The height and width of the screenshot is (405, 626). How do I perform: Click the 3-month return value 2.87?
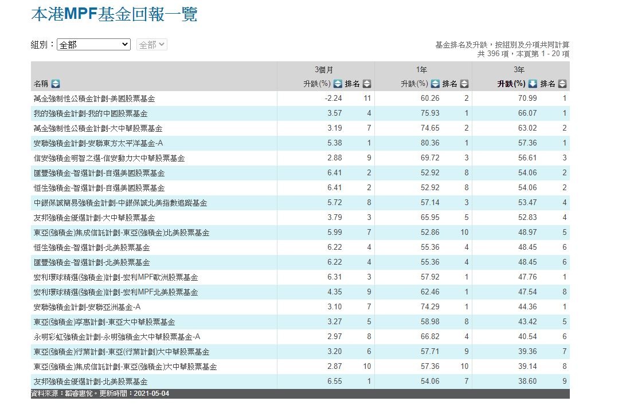(x=335, y=366)
